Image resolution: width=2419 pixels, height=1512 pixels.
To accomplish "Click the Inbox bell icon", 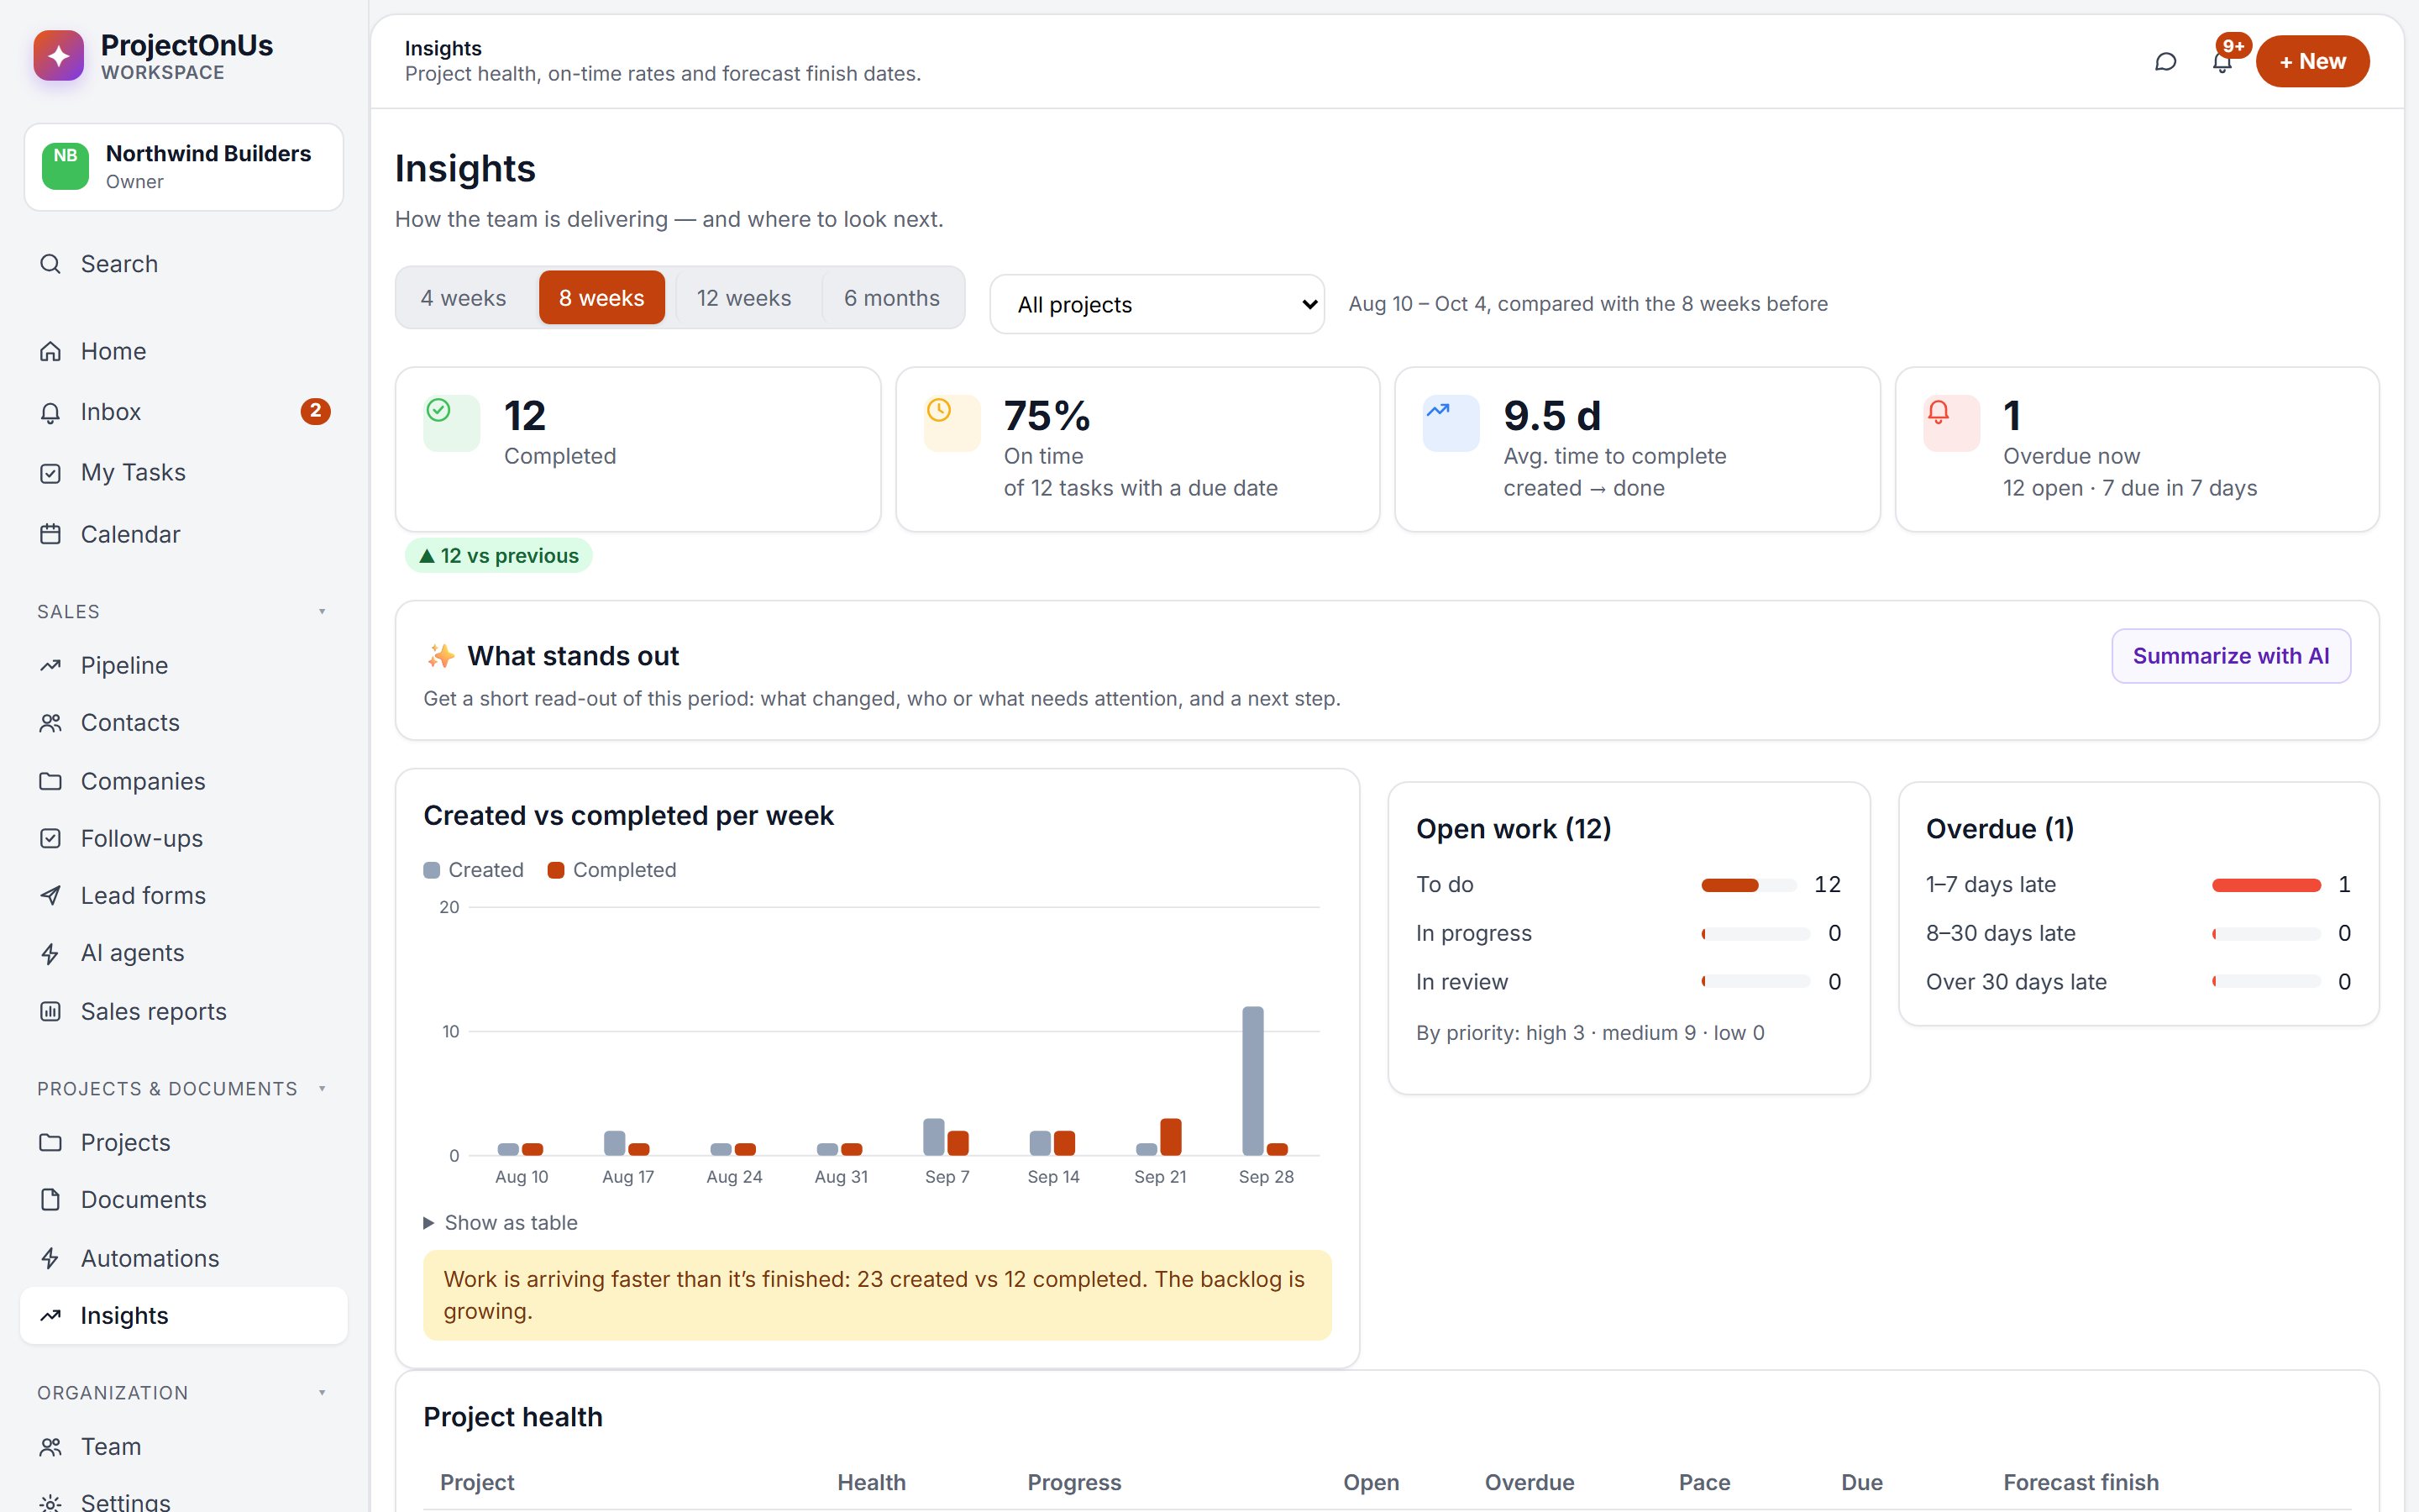I will 50,412.
